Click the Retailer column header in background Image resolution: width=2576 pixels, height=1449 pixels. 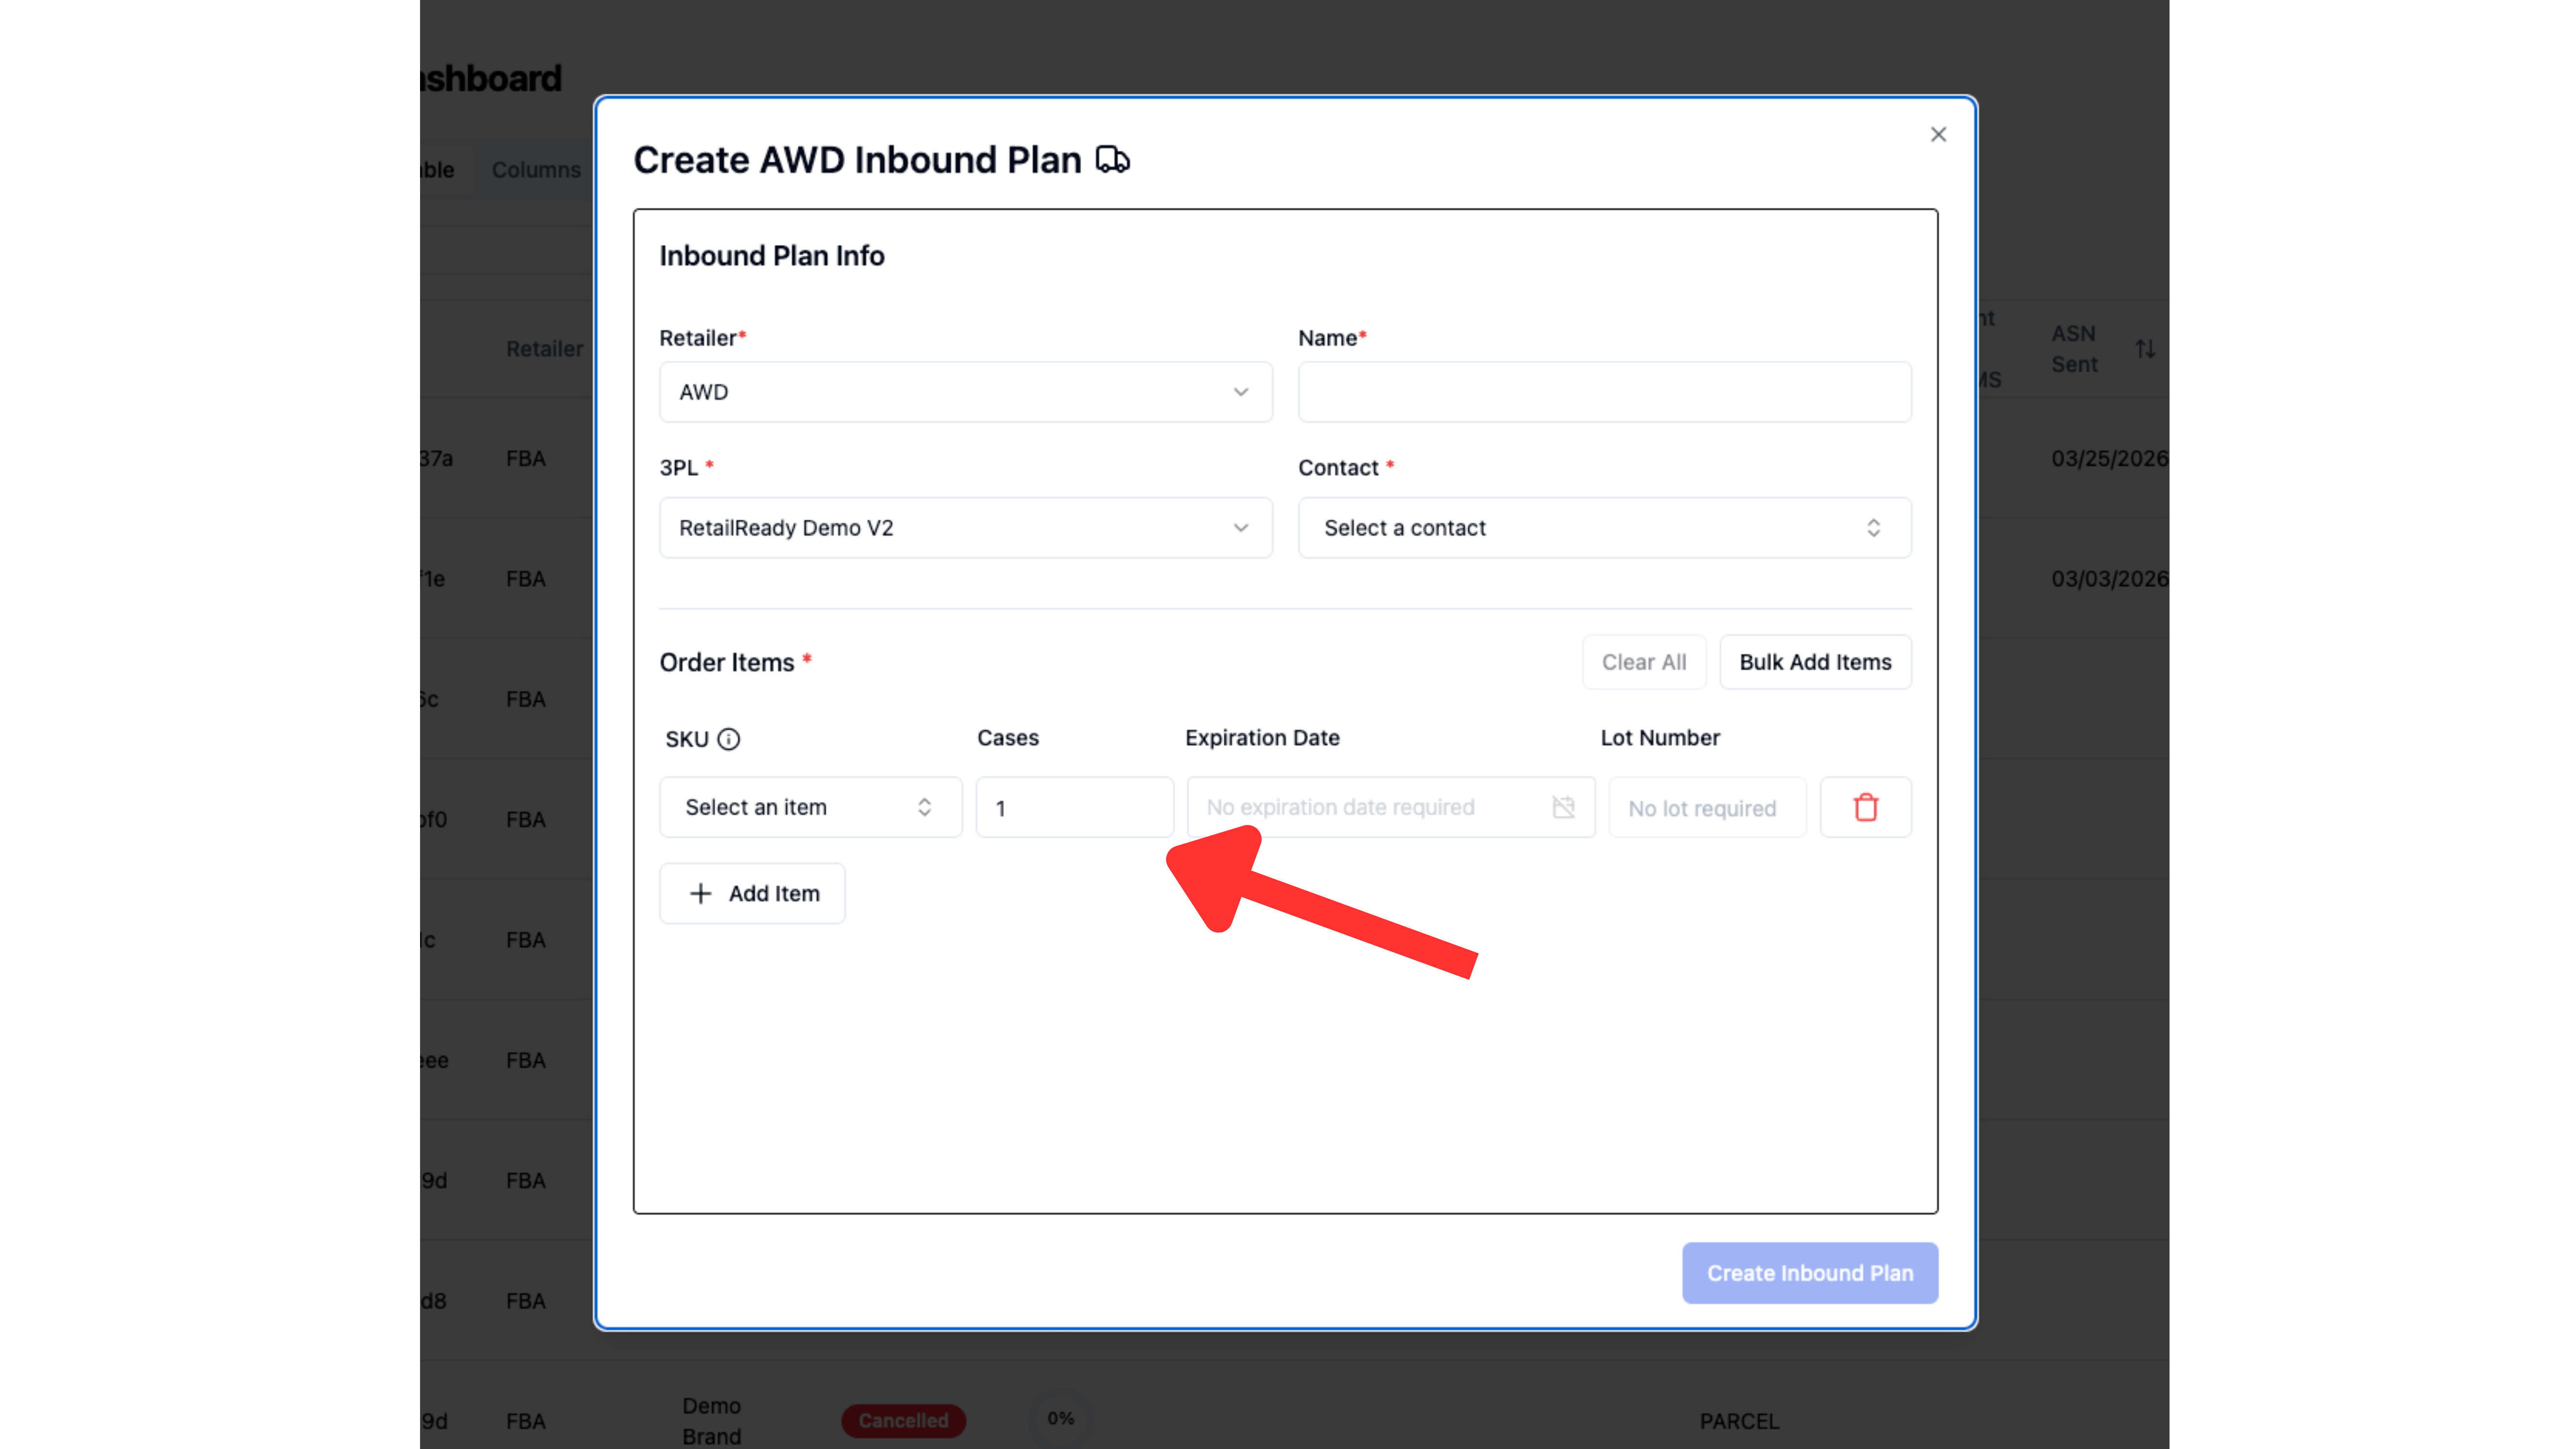click(544, 349)
